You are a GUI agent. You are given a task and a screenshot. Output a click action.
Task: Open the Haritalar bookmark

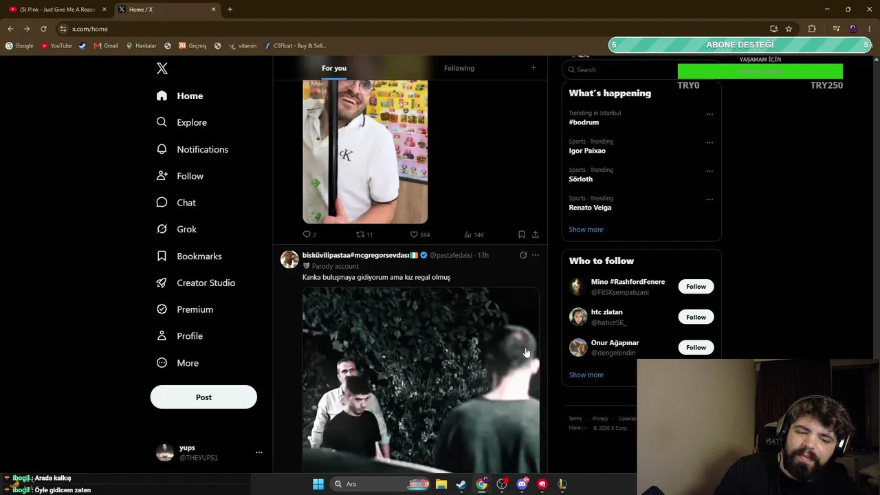tap(141, 46)
